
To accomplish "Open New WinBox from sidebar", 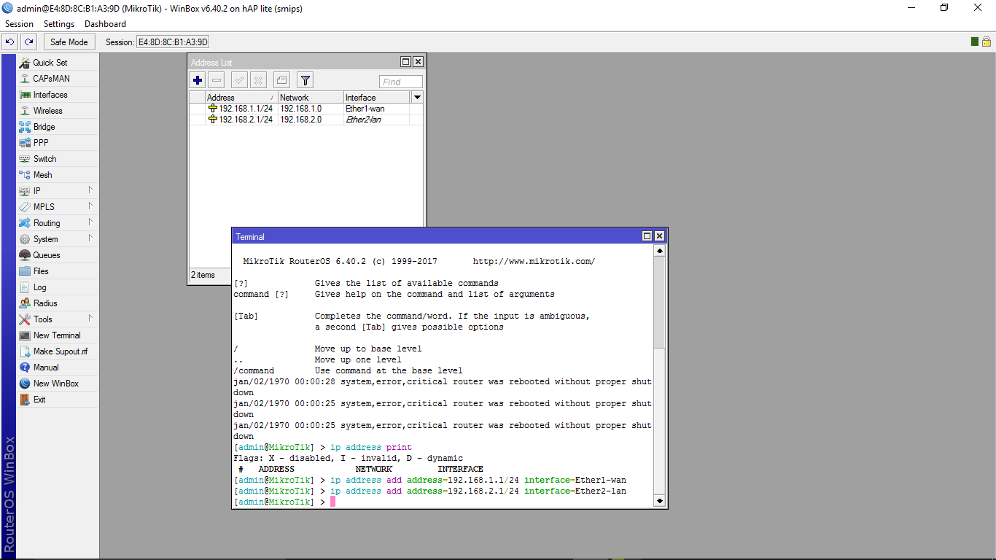I will tap(58, 384).
